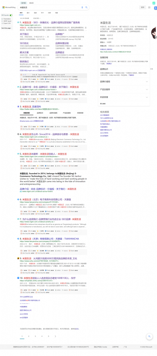Switch to the 学术 search tab

click(x=42, y=13)
